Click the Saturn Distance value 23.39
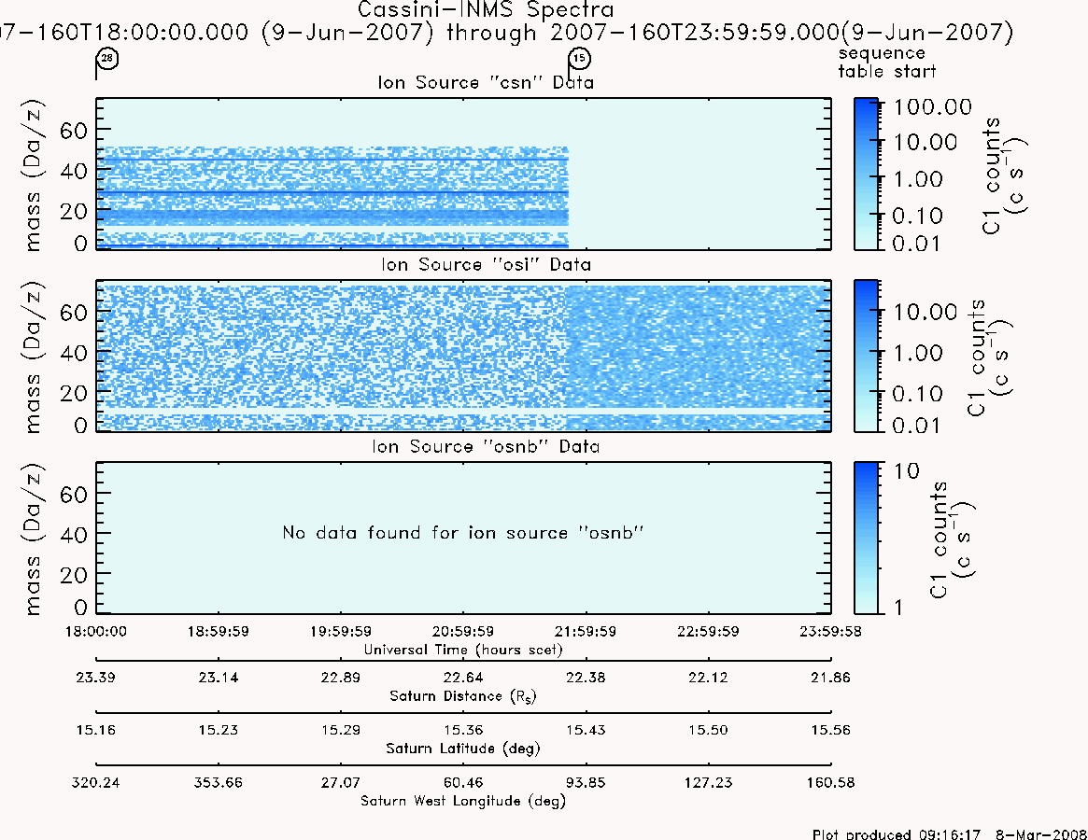 click(x=96, y=678)
